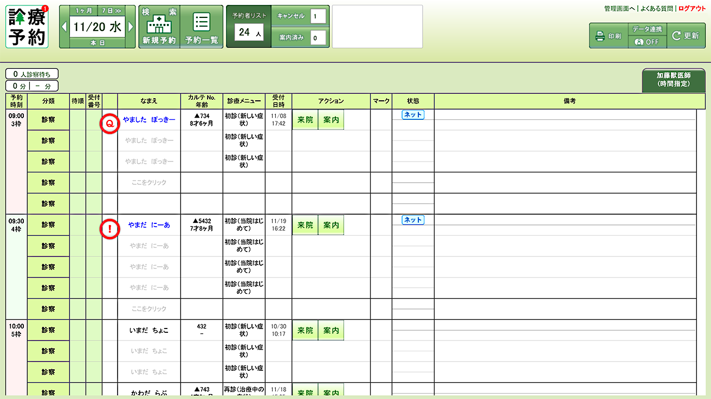Refresh the page with 更新 button
This screenshot has width=711, height=399.
click(x=686, y=36)
